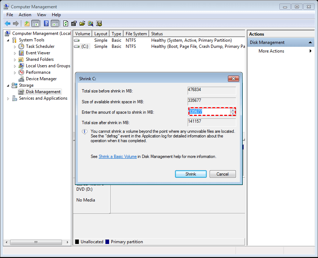Sort by the File System column header
318x258 pixels.
pyautogui.click(x=136, y=33)
